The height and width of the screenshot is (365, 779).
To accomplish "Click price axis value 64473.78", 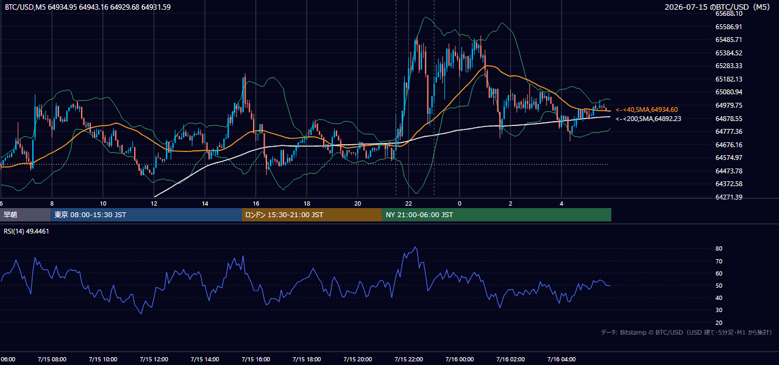I will tap(728, 171).
